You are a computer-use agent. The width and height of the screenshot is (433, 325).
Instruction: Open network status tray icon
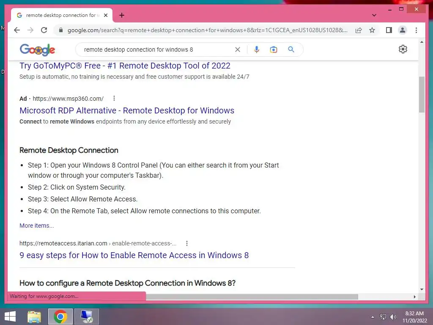click(383, 317)
